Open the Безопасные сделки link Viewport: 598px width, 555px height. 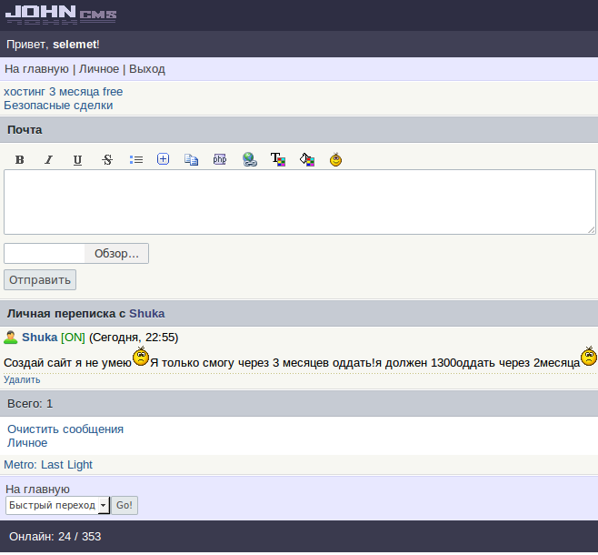pyautogui.click(x=58, y=106)
